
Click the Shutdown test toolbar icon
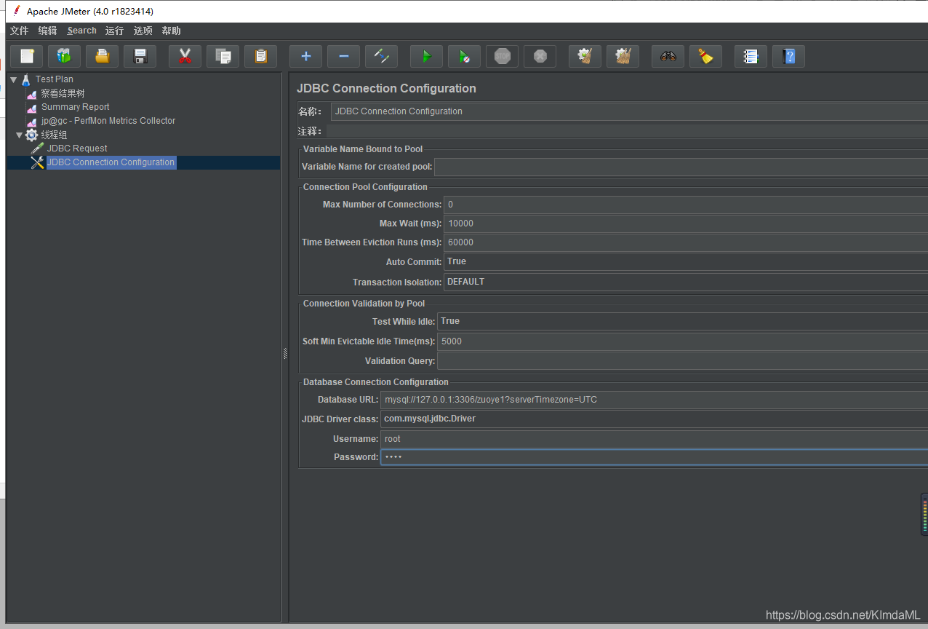540,56
